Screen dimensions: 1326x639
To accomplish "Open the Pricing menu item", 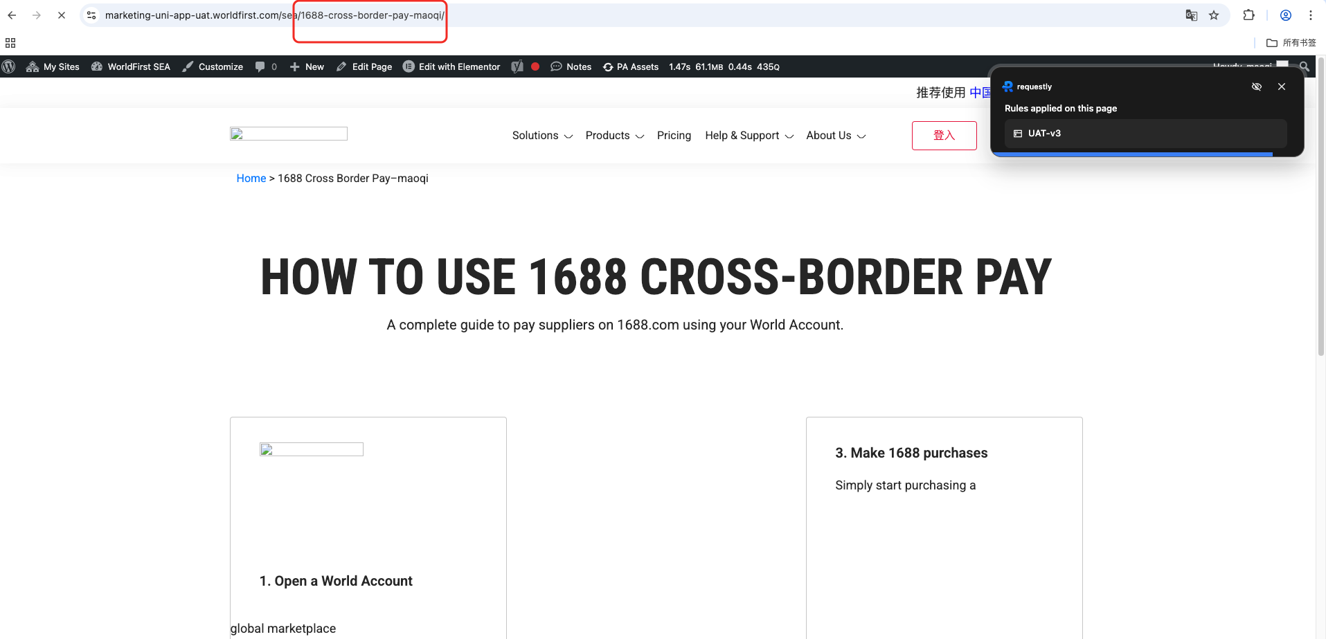I will pyautogui.click(x=674, y=136).
